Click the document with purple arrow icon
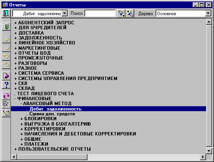 (6, 76)
